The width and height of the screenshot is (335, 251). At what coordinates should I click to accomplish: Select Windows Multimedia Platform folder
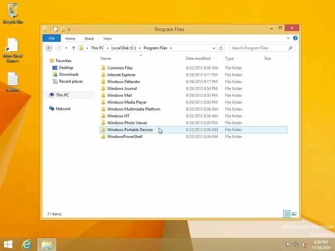(193, 109)
